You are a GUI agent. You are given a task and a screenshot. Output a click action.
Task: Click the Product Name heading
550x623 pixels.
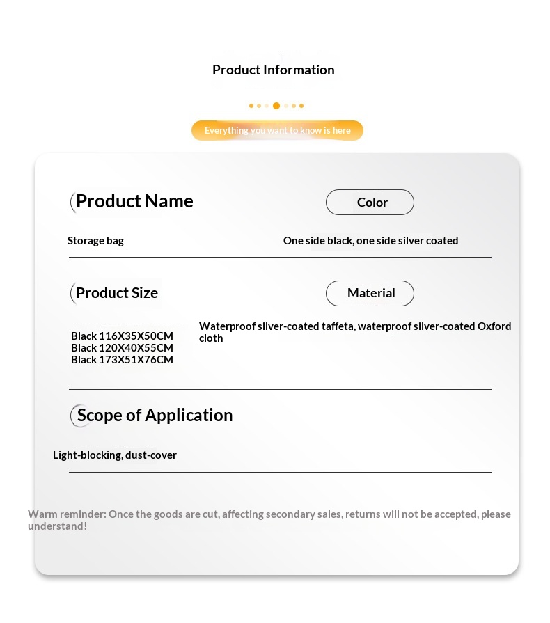click(x=135, y=201)
